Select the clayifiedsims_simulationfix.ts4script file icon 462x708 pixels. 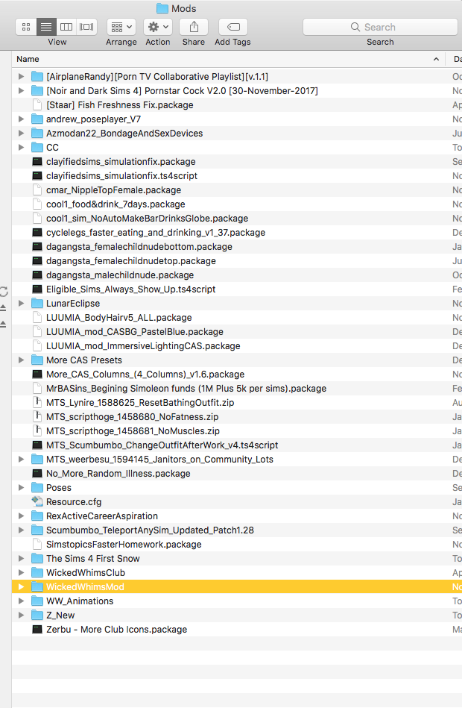[x=37, y=175]
